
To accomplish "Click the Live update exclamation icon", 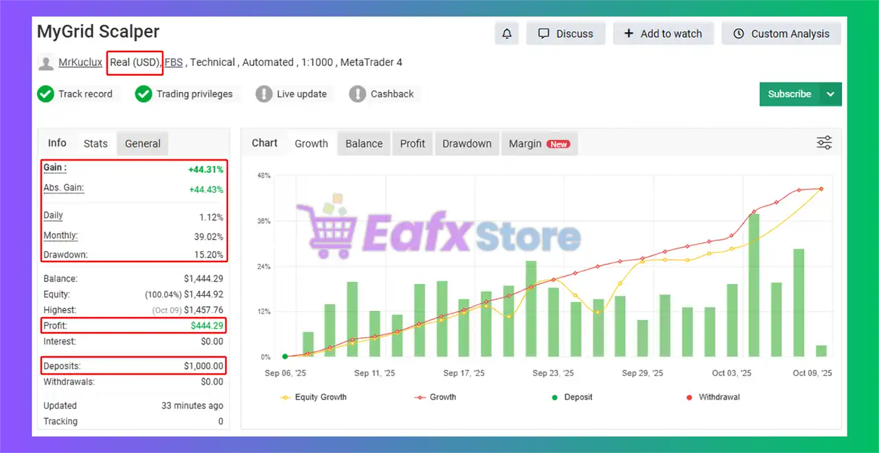I will tap(264, 94).
